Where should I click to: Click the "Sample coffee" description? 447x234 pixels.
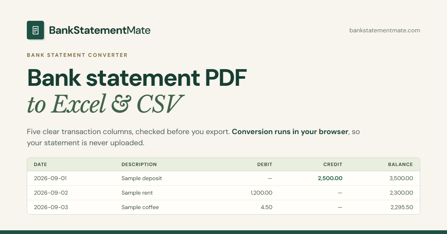(140, 207)
